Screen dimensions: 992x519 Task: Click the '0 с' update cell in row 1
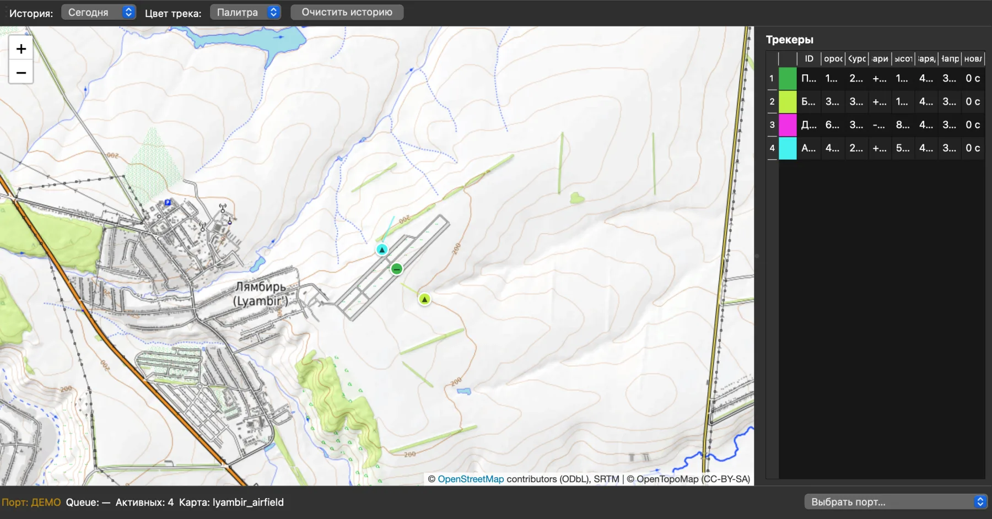973,78
